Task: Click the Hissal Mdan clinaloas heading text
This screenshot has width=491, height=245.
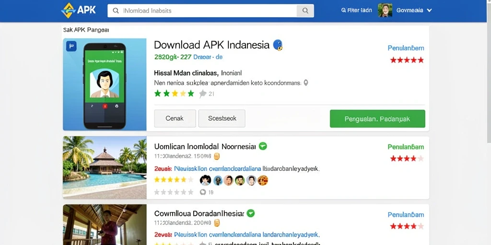Action: coord(186,73)
